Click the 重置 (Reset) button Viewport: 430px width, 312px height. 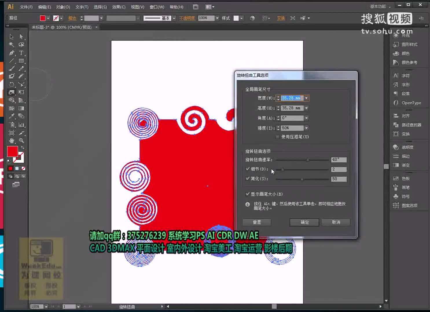(x=257, y=222)
